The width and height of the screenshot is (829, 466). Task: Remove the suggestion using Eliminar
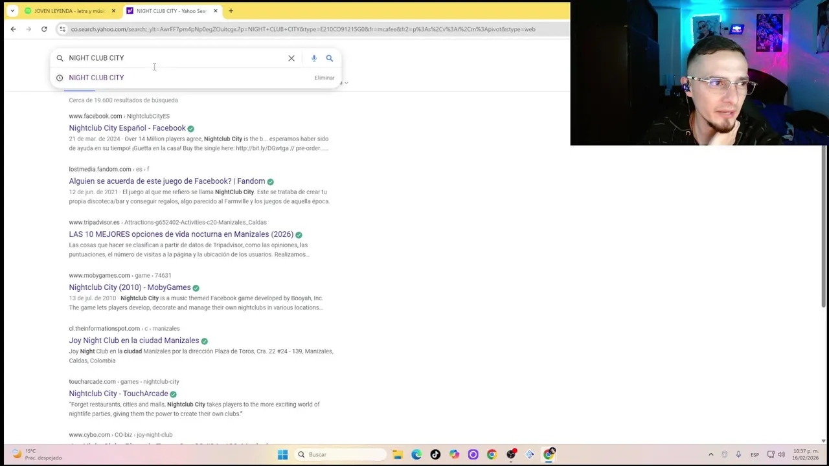[x=324, y=78]
